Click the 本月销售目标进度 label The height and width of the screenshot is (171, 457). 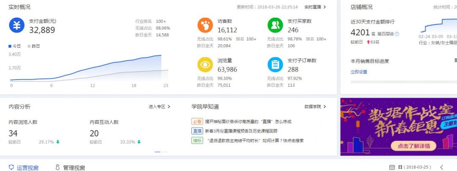pos(370,61)
